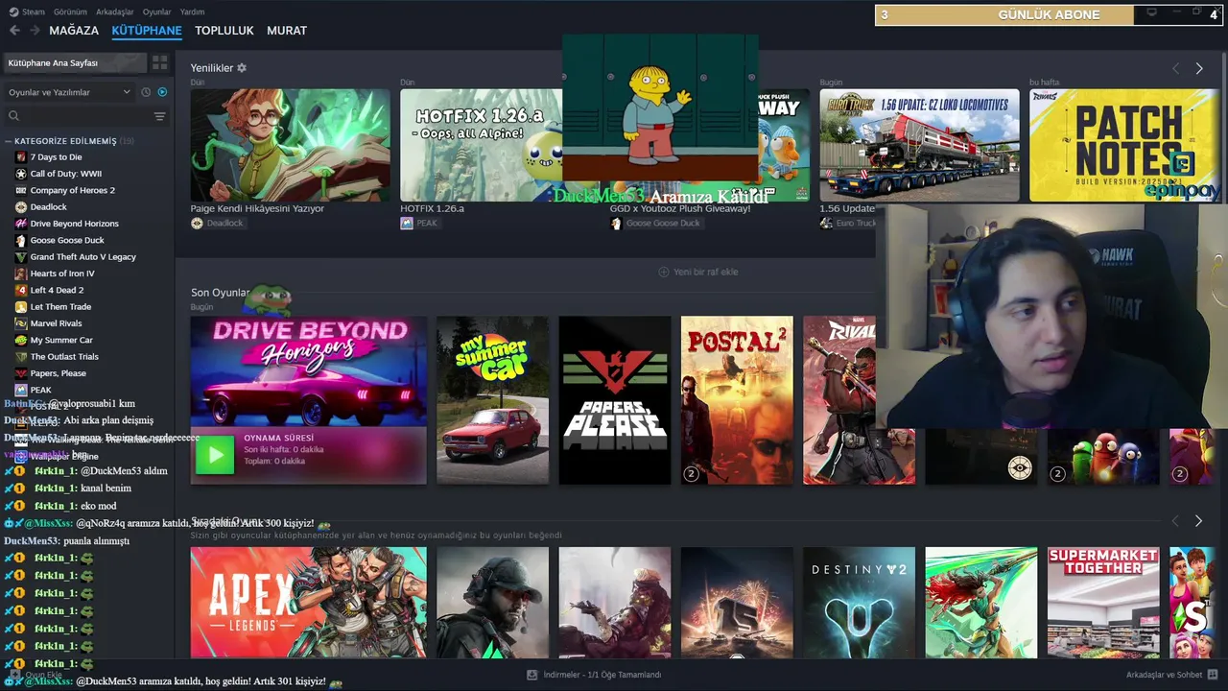Open the Yardım menu
The width and height of the screenshot is (1228, 691).
pyautogui.click(x=192, y=12)
